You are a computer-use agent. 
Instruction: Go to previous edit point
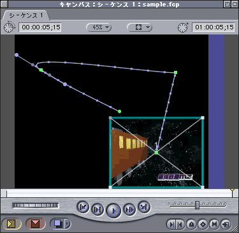click(83, 207)
